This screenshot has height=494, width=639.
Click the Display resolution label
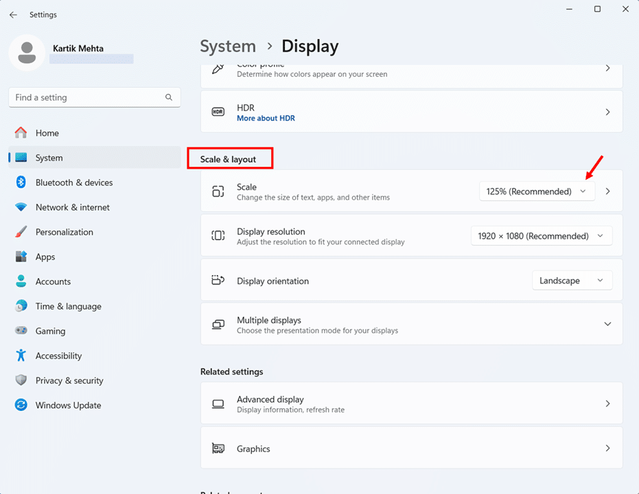tap(271, 232)
